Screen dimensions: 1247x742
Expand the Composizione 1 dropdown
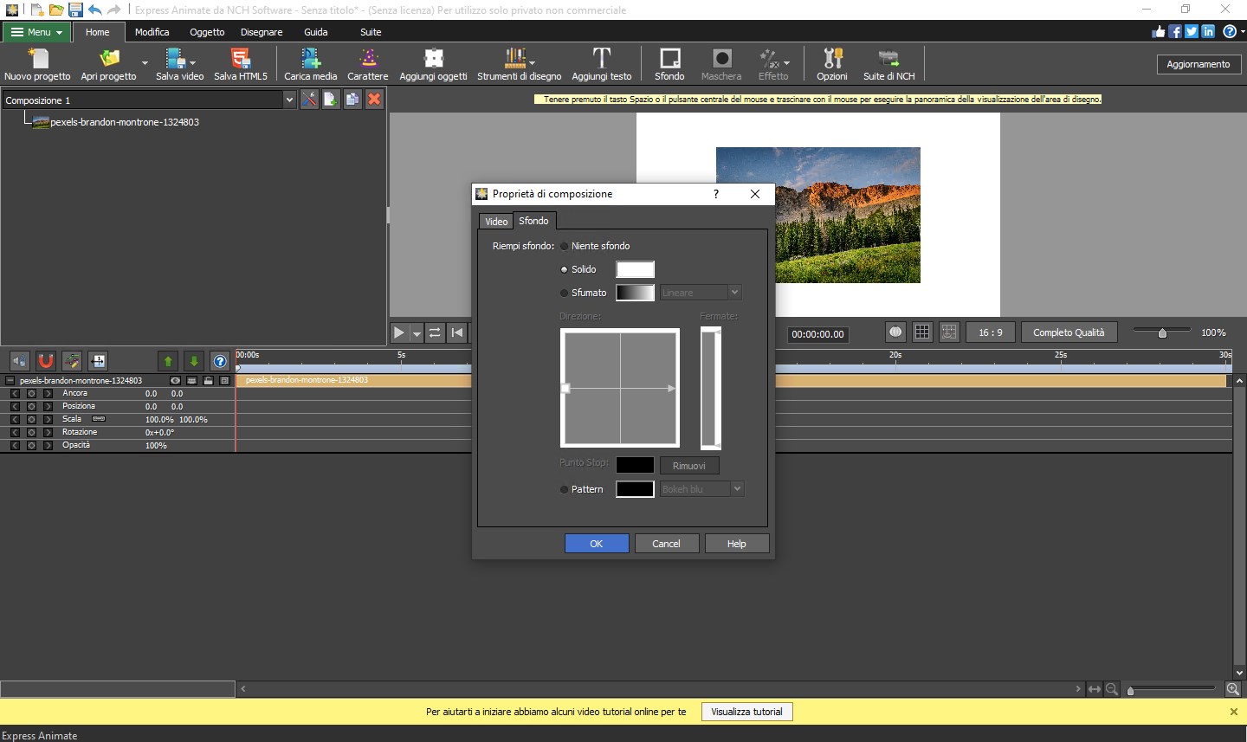pyautogui.click(x=289, y=100)
